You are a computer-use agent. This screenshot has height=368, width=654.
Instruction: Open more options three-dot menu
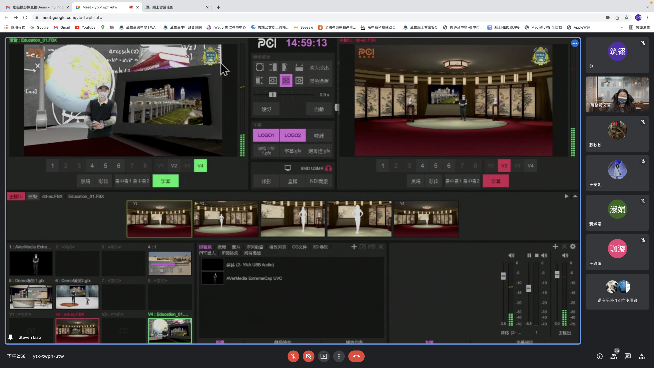[x=339, y=356]
